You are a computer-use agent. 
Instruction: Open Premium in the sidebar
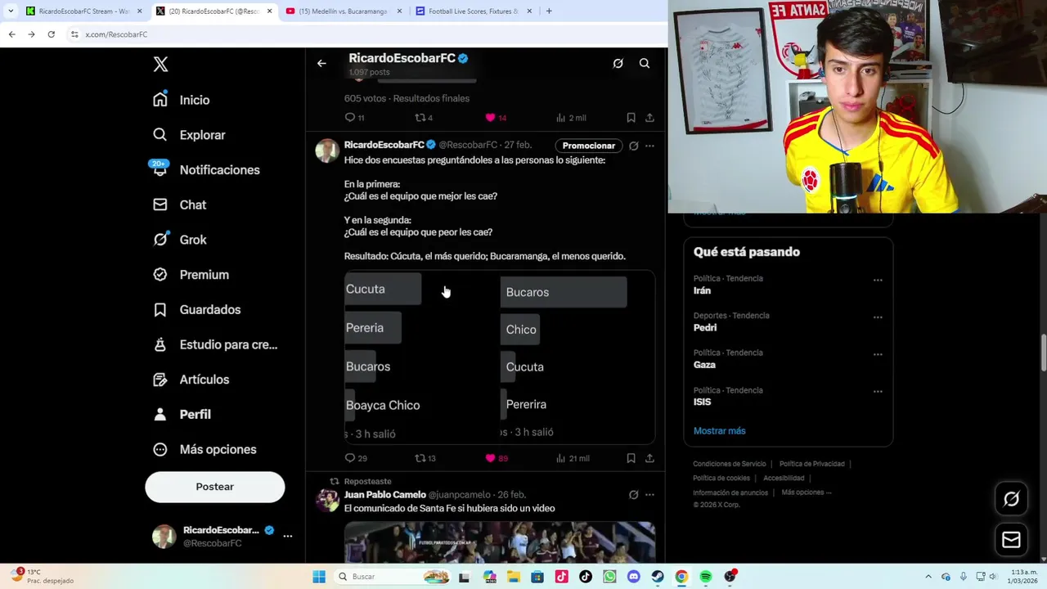point(191,275)
